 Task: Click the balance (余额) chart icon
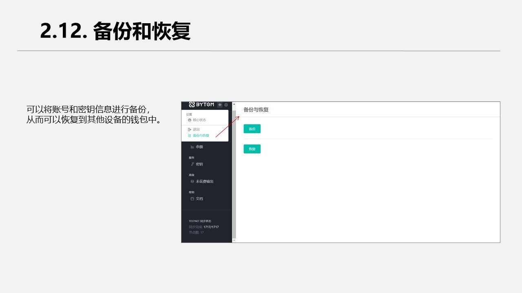[192, 147]
